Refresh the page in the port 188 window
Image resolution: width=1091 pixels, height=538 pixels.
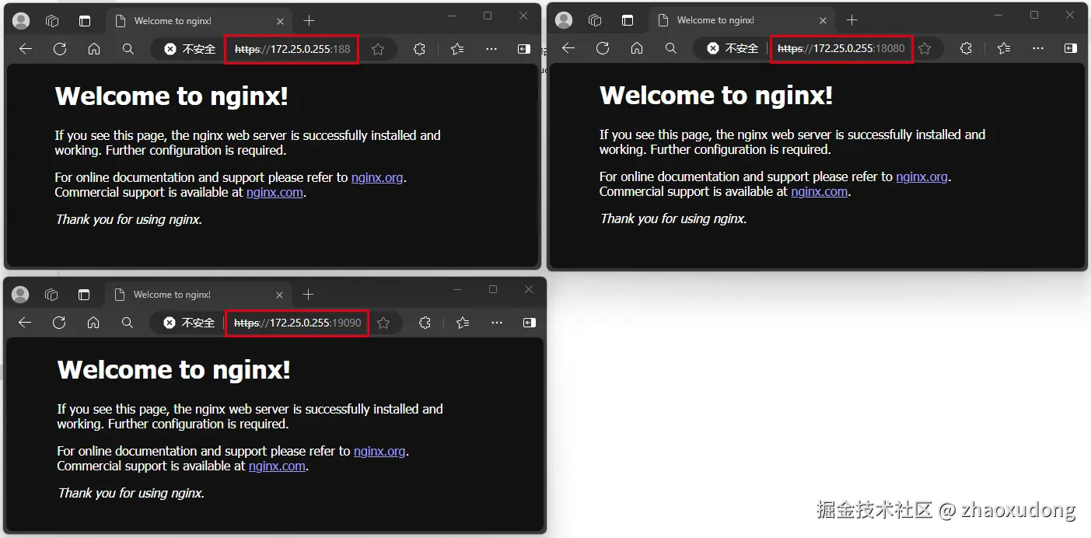[60, 49]
